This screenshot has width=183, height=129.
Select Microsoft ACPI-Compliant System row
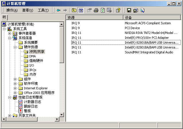tap(126, 23)
